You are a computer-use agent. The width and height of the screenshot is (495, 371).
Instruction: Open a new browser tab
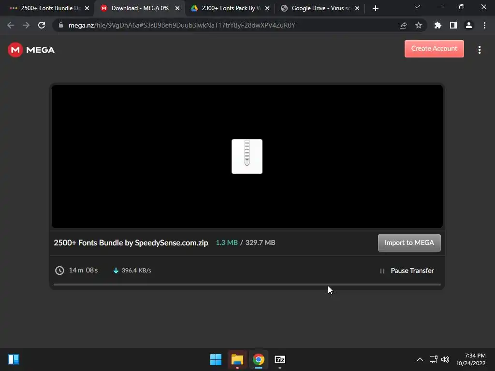(375, 8)
